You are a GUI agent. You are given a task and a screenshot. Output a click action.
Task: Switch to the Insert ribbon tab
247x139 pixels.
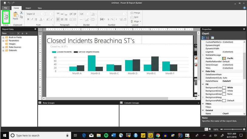click(x=28, y=8)
